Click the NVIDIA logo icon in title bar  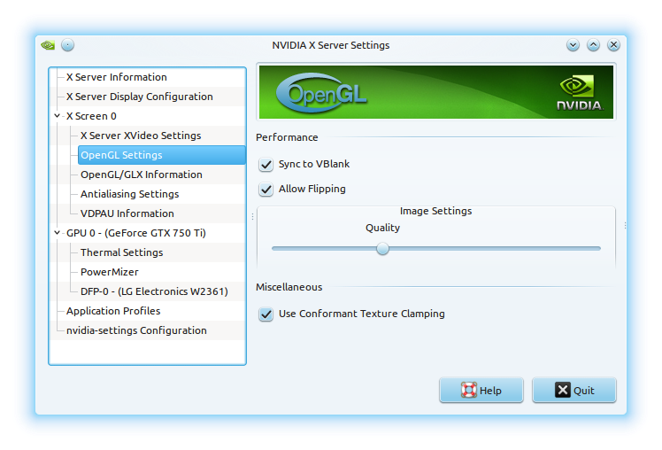48,45
